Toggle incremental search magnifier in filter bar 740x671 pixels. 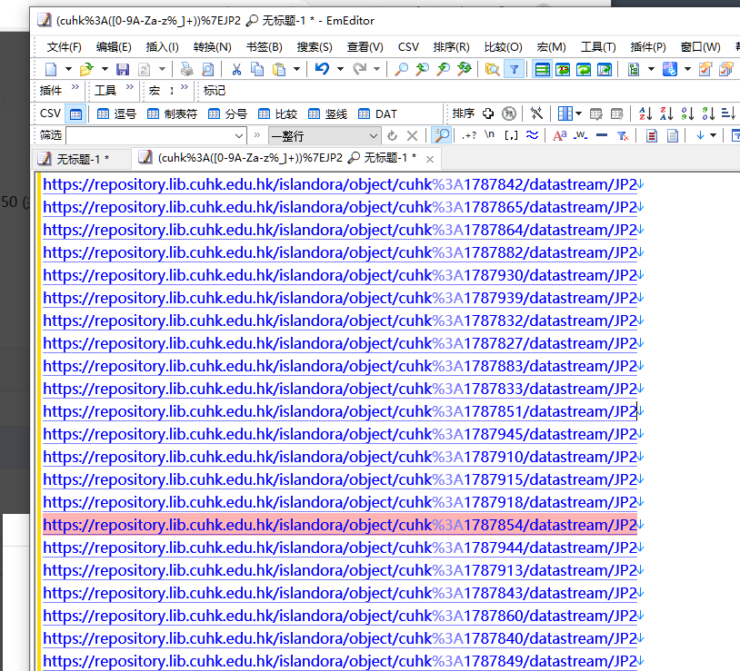pyautogui.click(x=442, y=135)
